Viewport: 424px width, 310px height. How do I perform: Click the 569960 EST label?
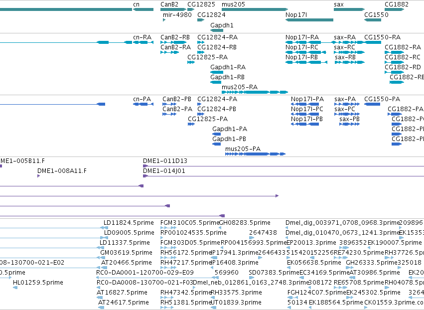coord(227,273)
